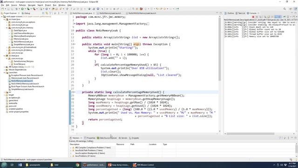Click Collapse All icon in Project Explorer
Screen dimensions: 298x168
(43, 13)
